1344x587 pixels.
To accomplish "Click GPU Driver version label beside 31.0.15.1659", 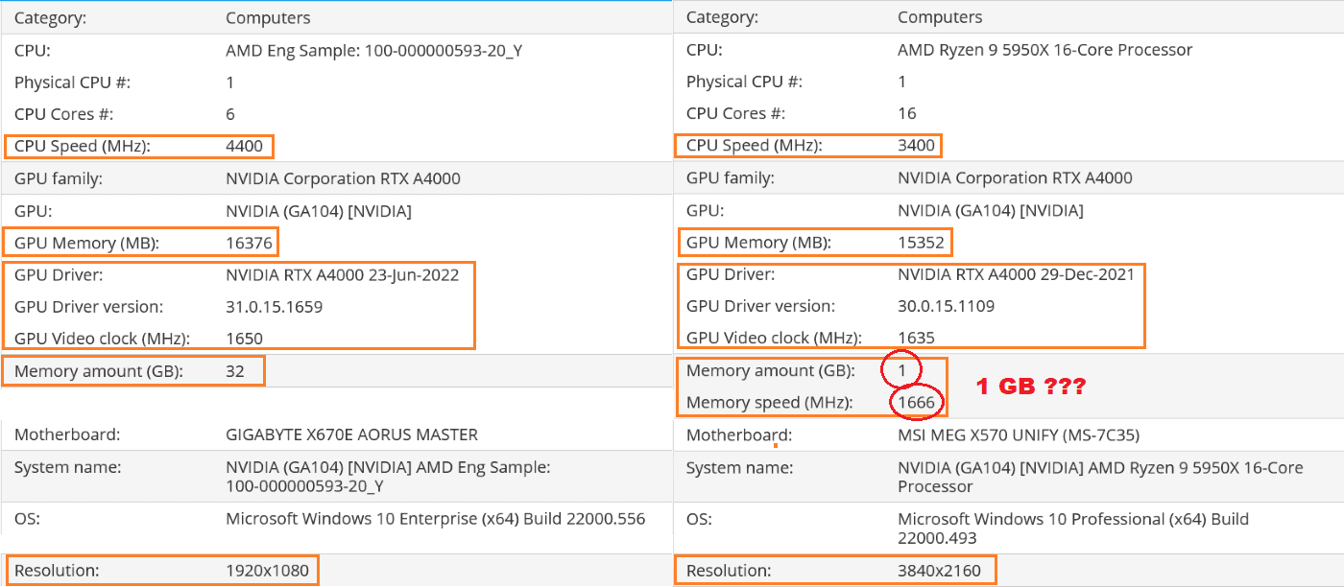I will (x=89, y=307).
